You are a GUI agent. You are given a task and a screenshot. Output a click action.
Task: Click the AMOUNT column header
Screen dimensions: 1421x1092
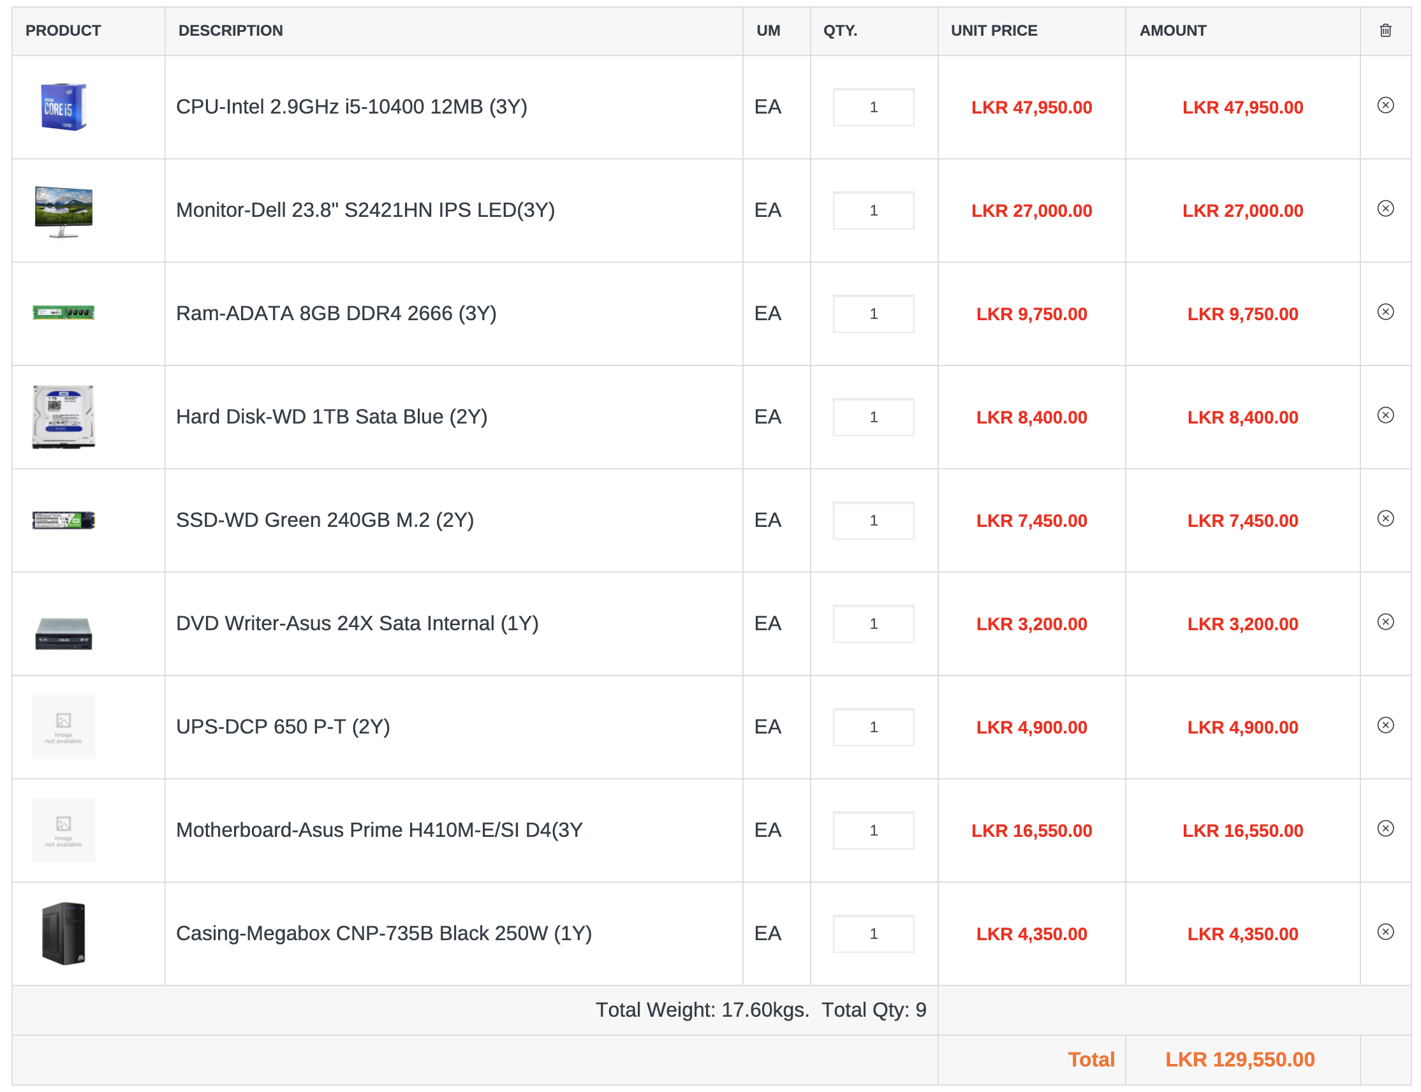pos(1173,31)
